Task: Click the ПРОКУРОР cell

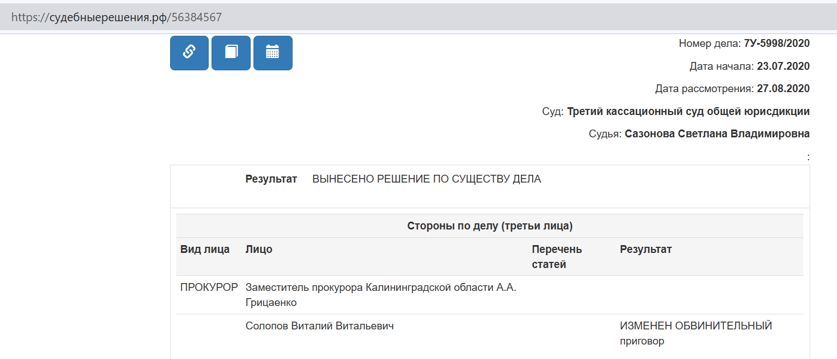Action: pyautogui.click(x=209, y=288)
